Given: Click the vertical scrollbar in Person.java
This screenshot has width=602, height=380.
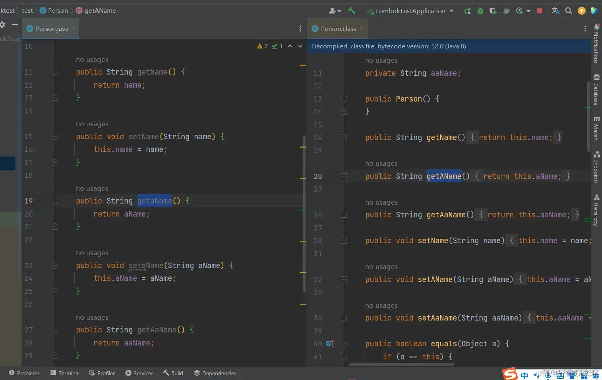Looking at the screenshot, I should [304, 214].
